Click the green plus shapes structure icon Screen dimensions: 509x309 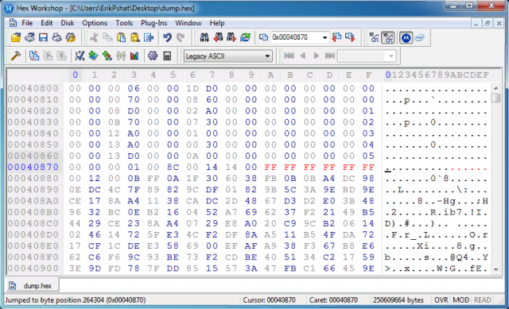[107, 56]
